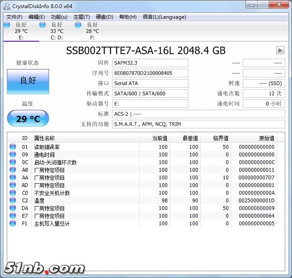292x278 pixels.
Task: Click the 29 °C temperature button
Action: pyautogui.click(x=28, y=119)
